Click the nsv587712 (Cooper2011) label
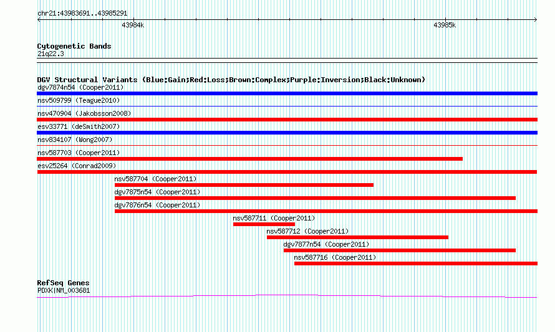555x332 pixels. point(307,231)
